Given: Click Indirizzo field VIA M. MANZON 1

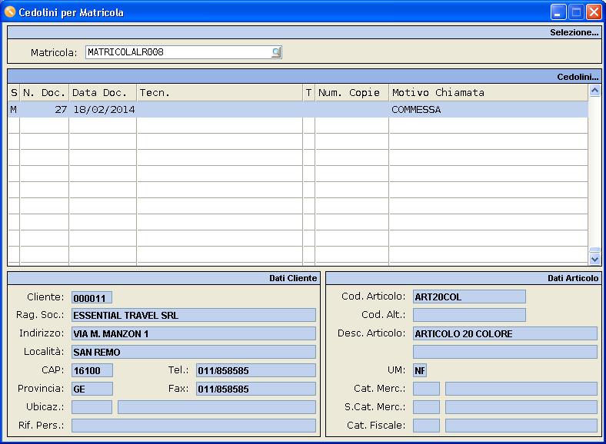Looking at the screenshot, I should coord(194,333).
